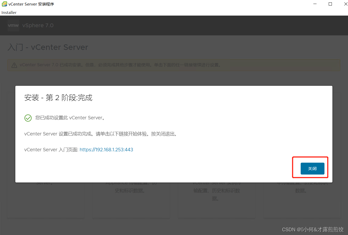Click the 安装 - 第 2 阶段:完成 heading

click(58, 98)
